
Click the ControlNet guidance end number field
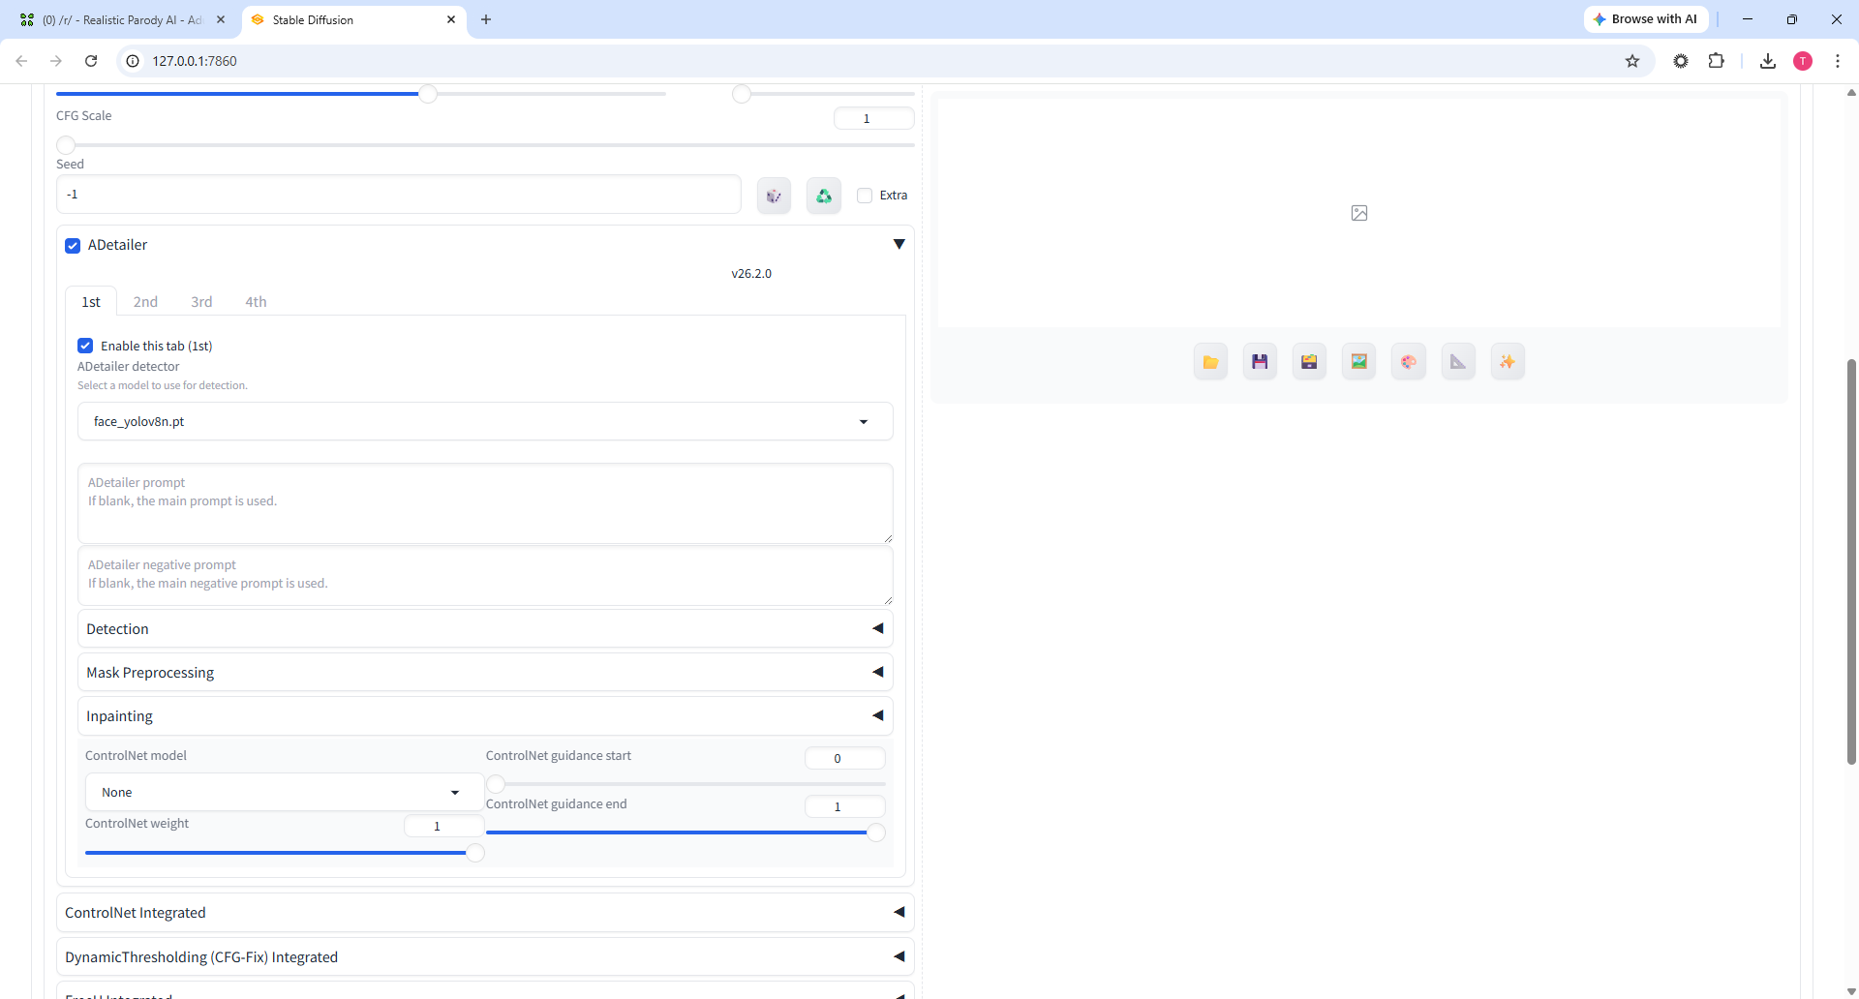pos(845,806)
